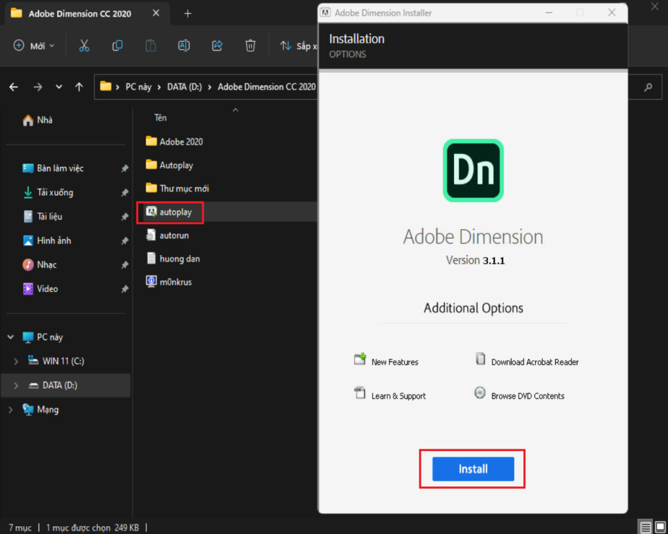Open the recent locations chevron dropdown

(x=59, y=87)
